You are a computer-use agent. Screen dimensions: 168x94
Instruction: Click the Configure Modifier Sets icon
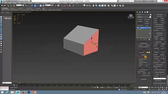(x=149, y=39)
